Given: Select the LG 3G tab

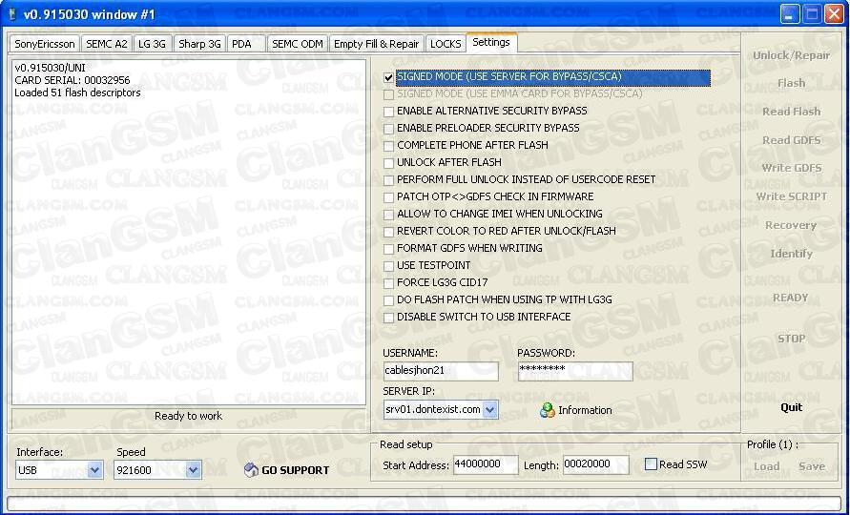Looking at the screenshot, I should tap(153, 44).
